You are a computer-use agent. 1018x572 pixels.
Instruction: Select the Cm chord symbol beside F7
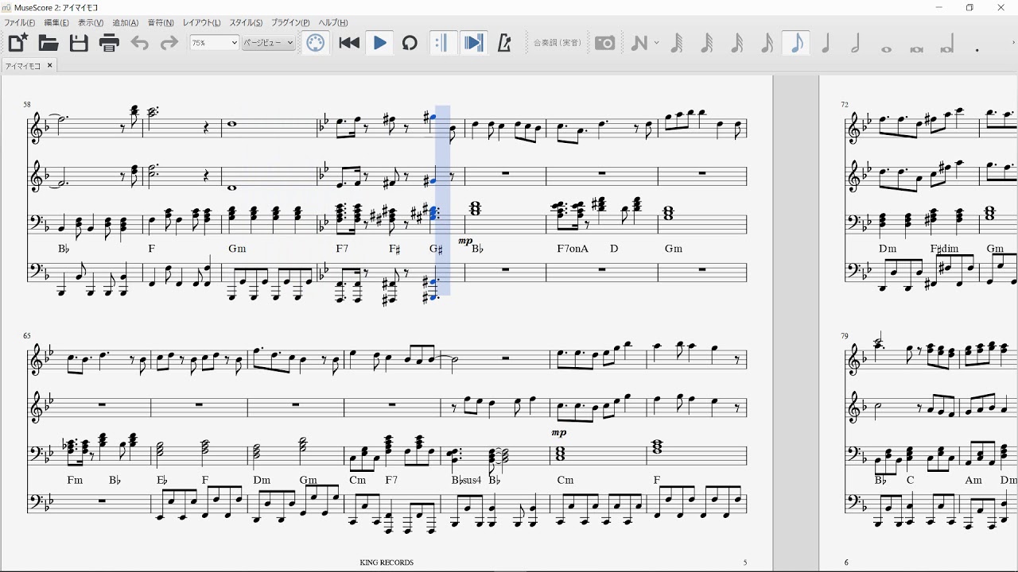click(x=357, y=480)
